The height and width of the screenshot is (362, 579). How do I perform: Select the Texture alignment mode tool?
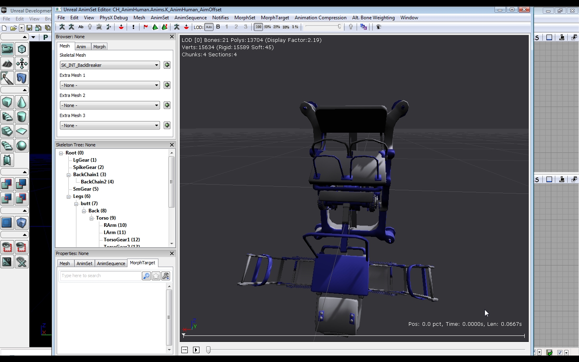(x=22, y=64)
